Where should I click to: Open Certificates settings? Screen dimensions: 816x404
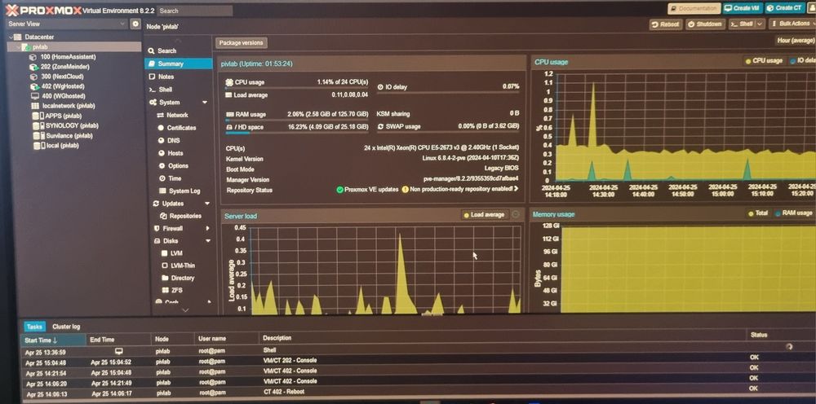181,127
